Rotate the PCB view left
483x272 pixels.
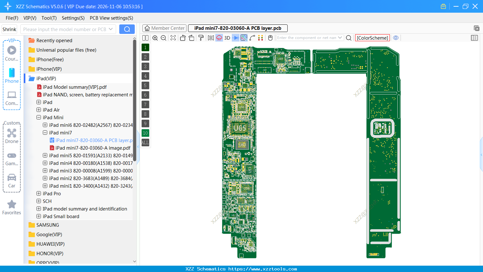[183, 38]
